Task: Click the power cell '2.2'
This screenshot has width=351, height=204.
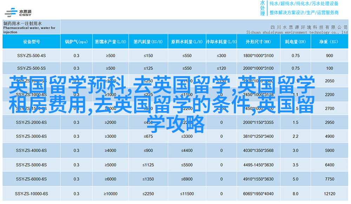Action: (x=296, y=136)
